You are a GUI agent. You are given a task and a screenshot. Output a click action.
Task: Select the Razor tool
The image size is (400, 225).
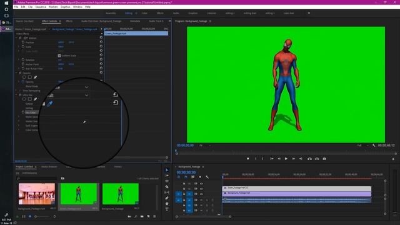point(167,187)
